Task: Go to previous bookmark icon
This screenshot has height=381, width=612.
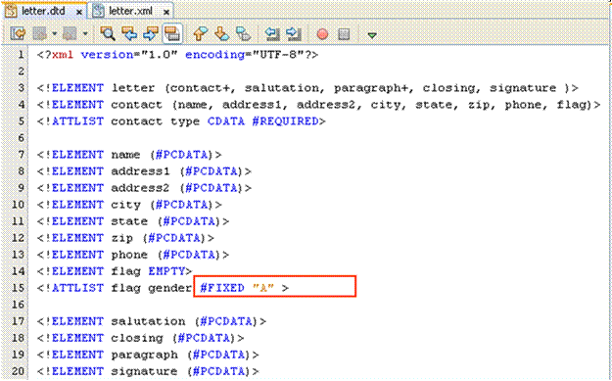Action: pyautogui.click(x=200, y=34)
